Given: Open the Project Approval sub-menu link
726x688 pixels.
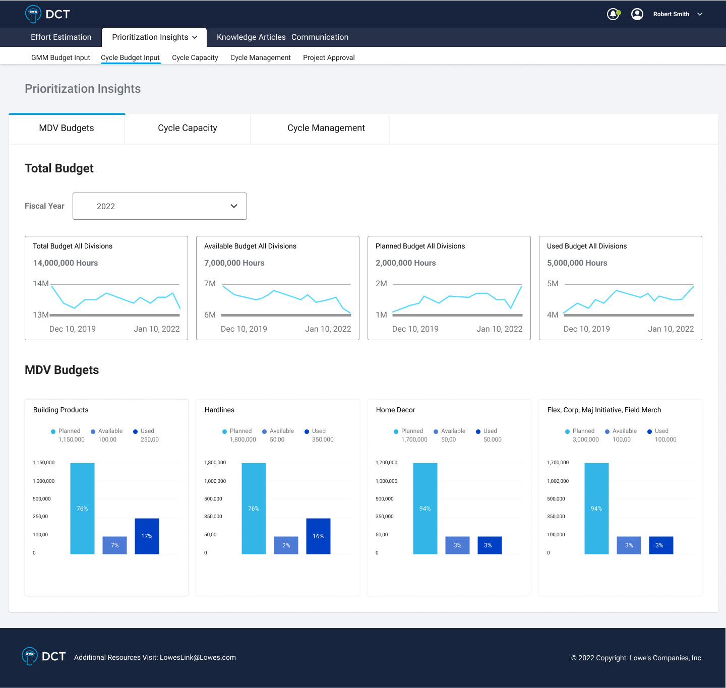Looking at the screenshot, I should [x=329, y=57].
